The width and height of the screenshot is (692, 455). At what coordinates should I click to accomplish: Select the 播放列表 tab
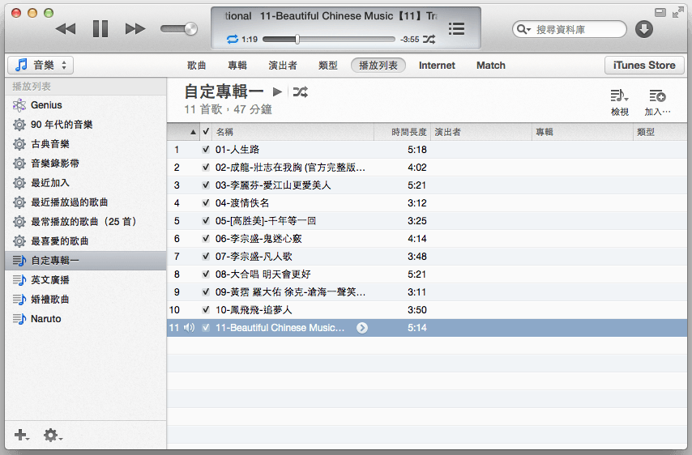coord(378,66)
